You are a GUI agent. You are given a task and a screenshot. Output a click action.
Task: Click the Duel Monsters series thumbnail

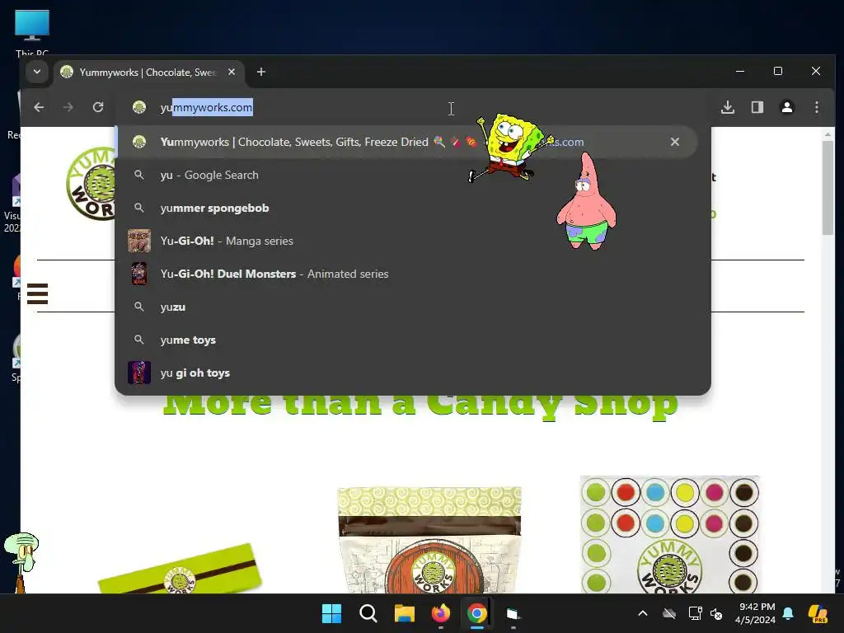(x=138, y=274)
